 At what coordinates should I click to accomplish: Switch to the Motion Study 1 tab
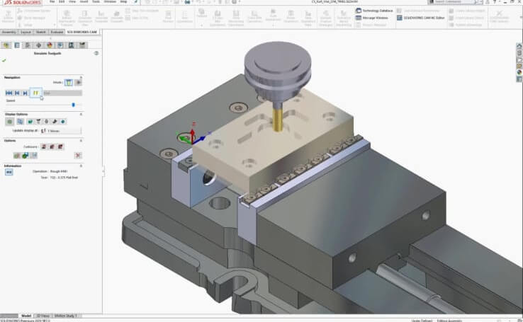click(x=66, y=316)
